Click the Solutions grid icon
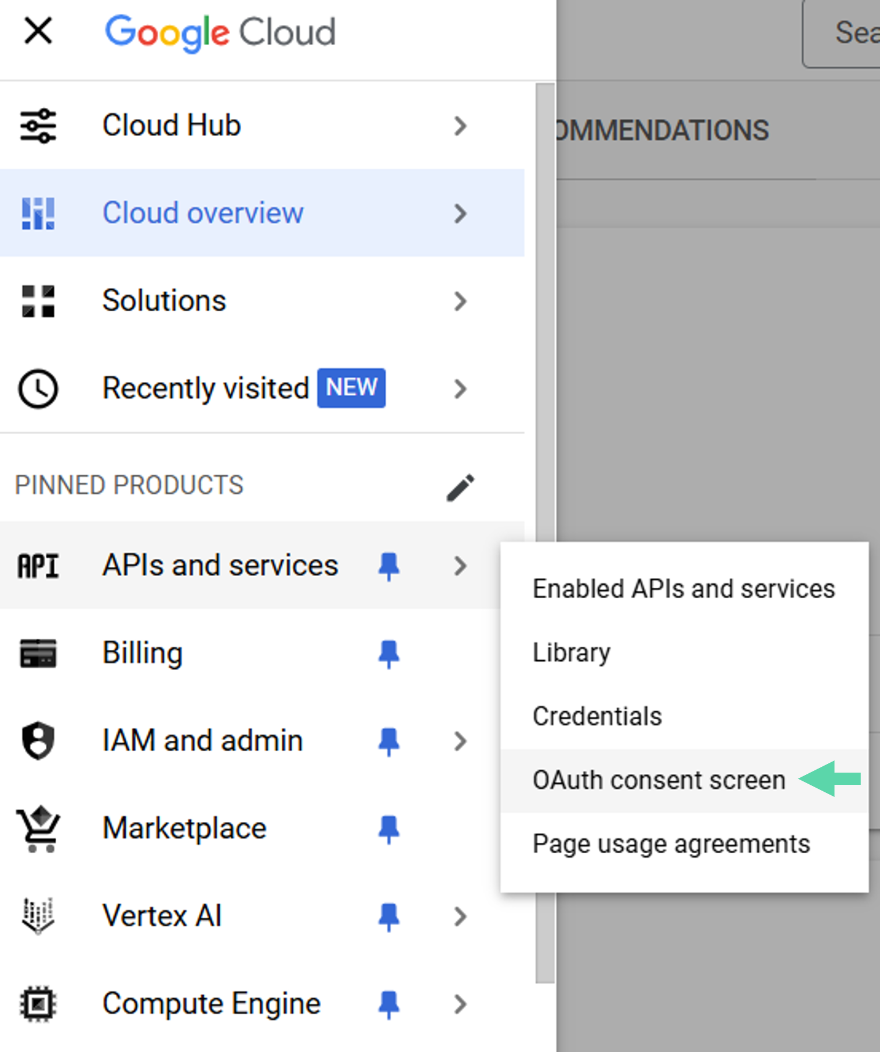The image size is (880, 1052). [x=38, y=301]
